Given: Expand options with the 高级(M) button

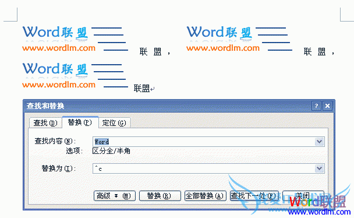Looking at the screenshot, I should 115,196.
